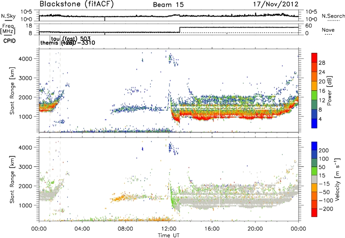The image size is (345, 238).
Task: Click the red swatch on Power colorbar
Action: click(314, 58)
